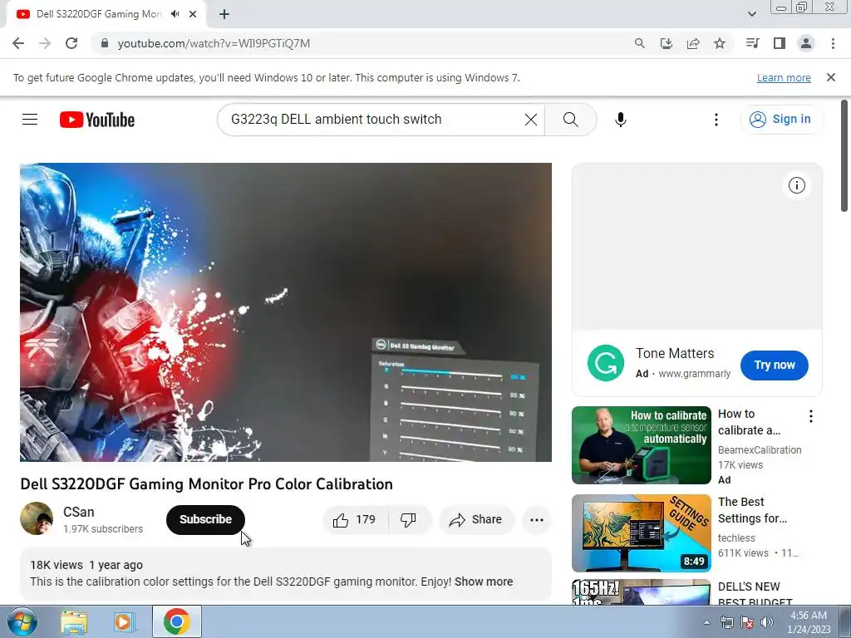This screenshot has width=851, height=638.
Task: Open the Windows Start menu
Action: (21, 621)
